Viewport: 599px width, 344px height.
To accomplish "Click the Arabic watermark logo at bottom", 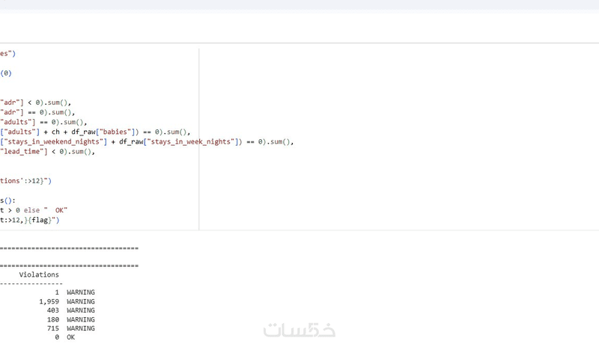I will pyautogui.click(x=299, y=330).
